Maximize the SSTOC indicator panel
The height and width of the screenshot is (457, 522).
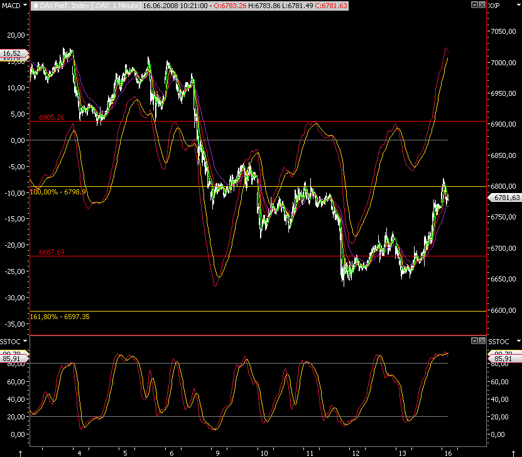(x=475, y=341)
